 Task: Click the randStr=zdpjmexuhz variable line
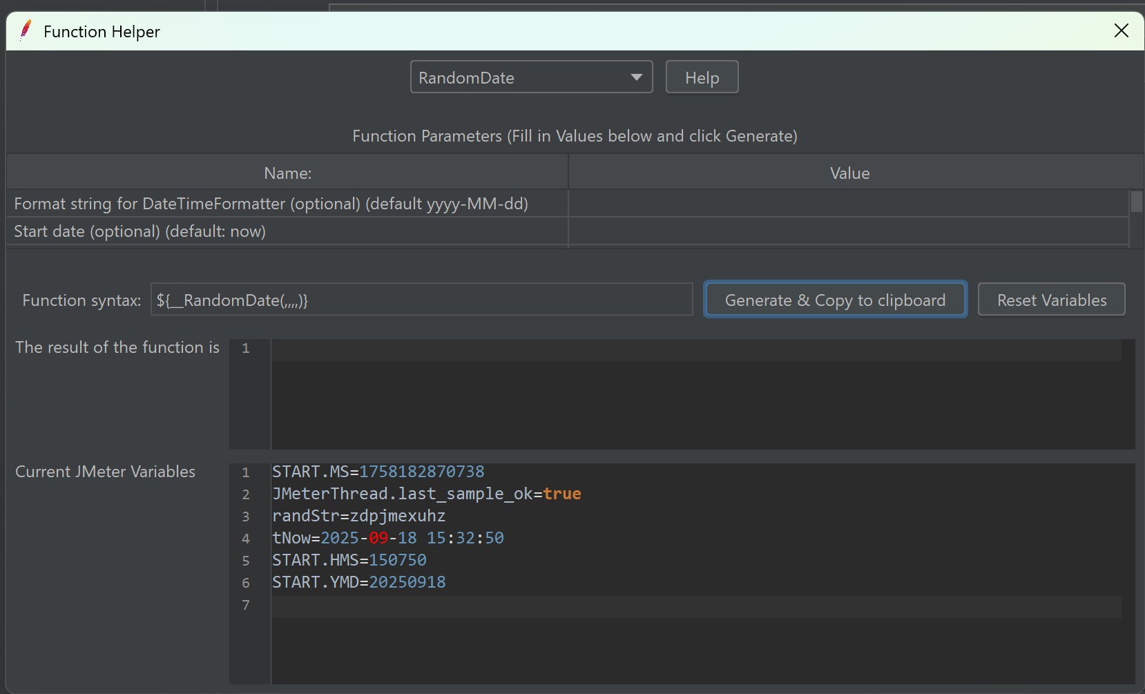358,516
